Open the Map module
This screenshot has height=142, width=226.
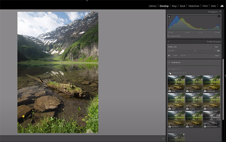pos(174,6)
